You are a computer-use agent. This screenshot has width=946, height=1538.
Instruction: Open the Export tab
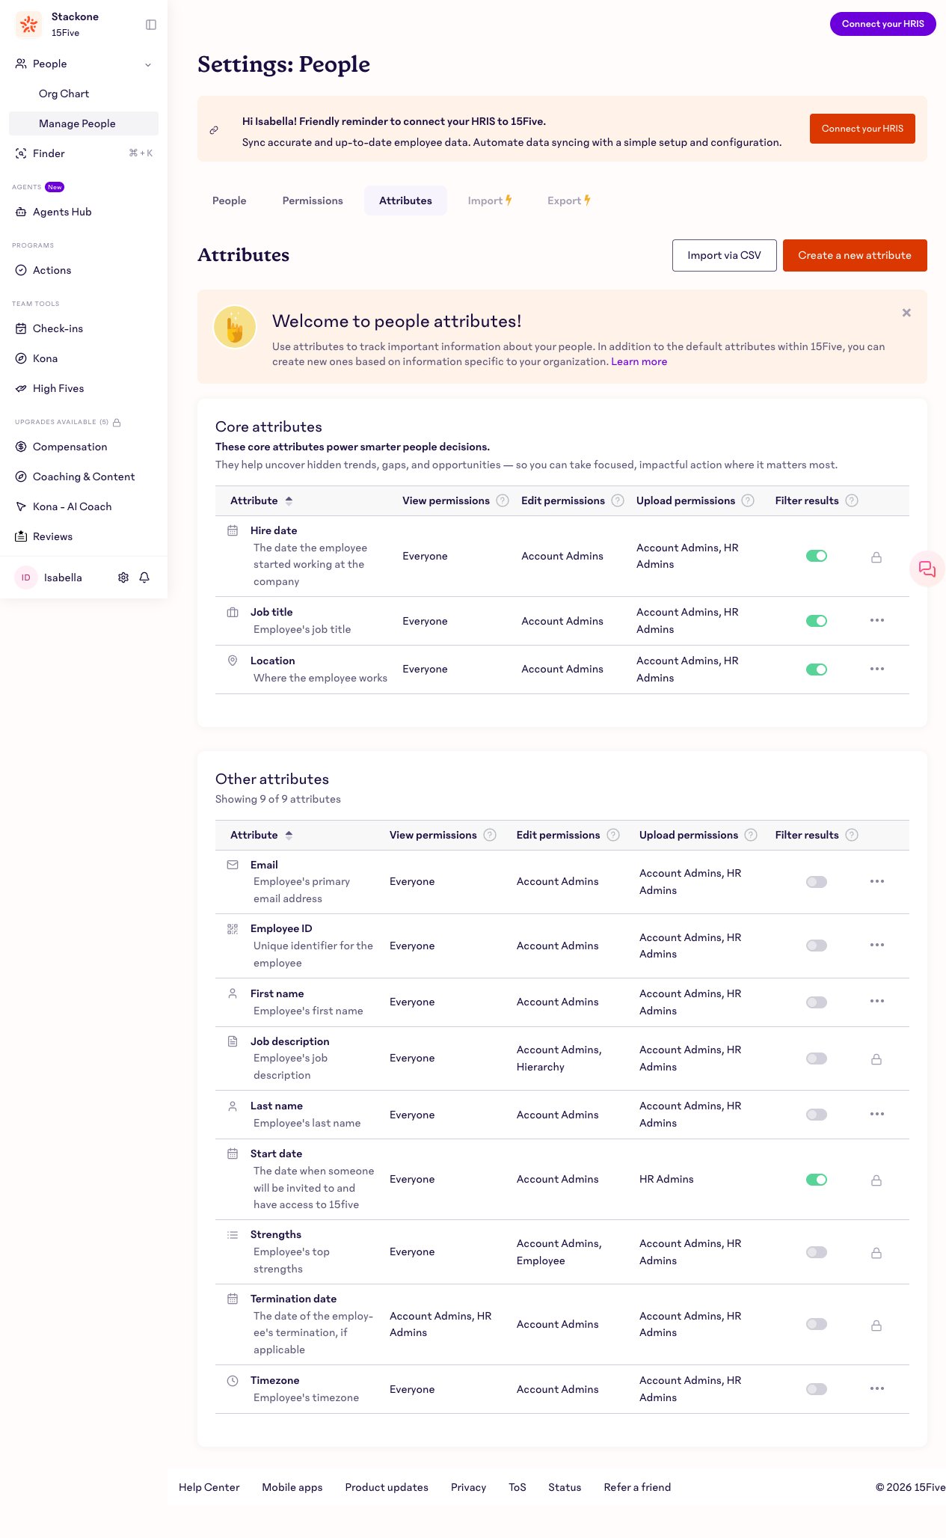569,200
